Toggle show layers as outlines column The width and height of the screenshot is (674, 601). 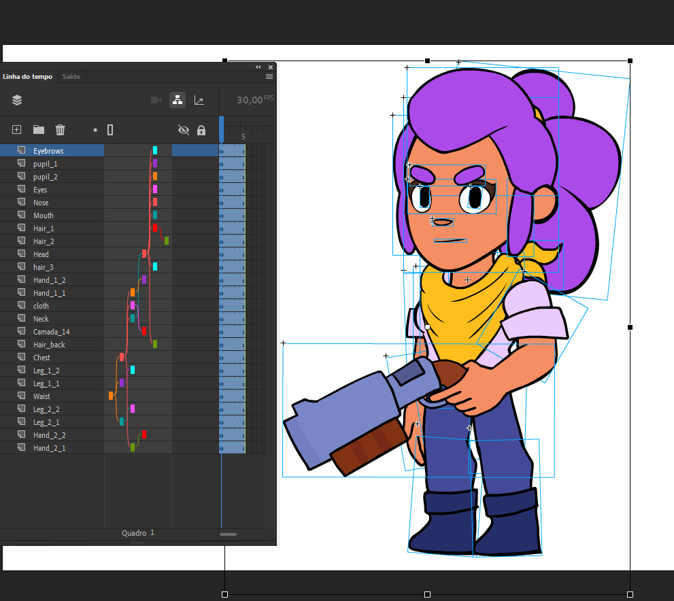click(x=110, y=130)
